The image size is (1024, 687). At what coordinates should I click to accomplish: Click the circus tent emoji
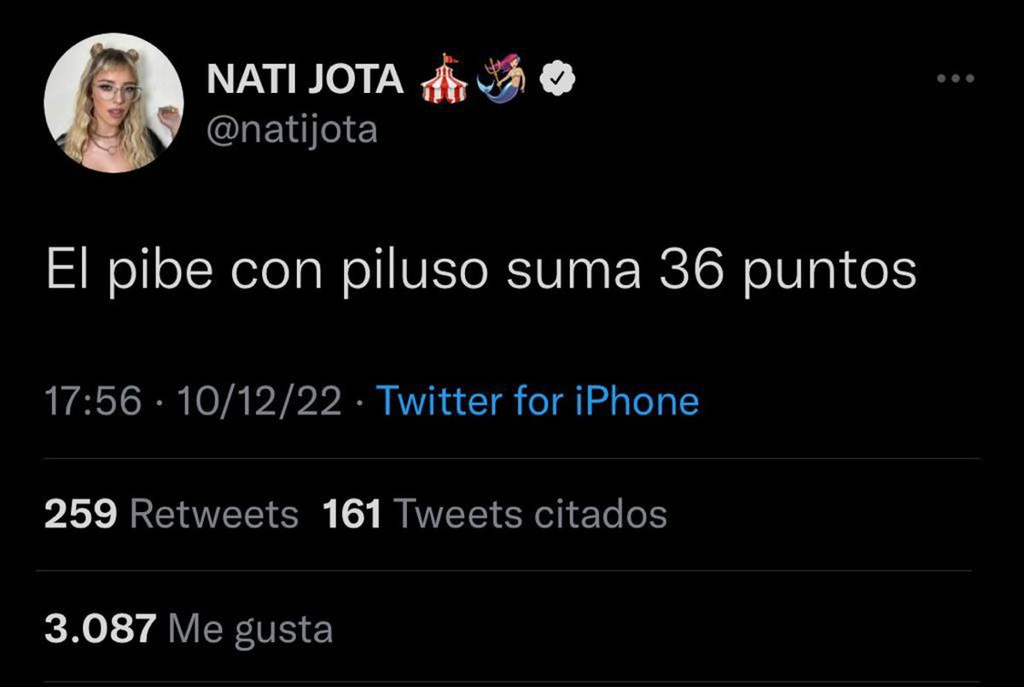[444, 79]
